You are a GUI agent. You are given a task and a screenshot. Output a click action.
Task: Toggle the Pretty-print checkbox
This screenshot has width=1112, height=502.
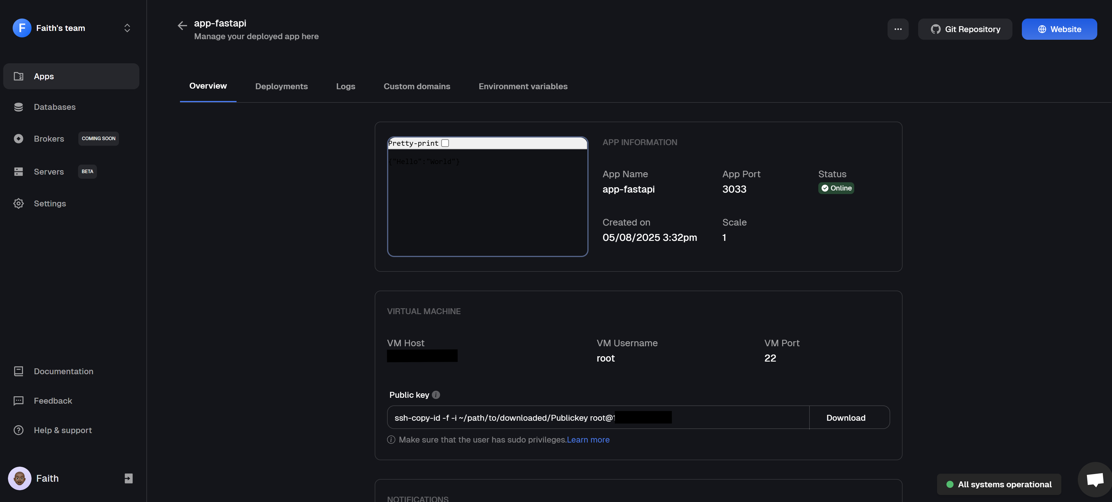[445, 143]
